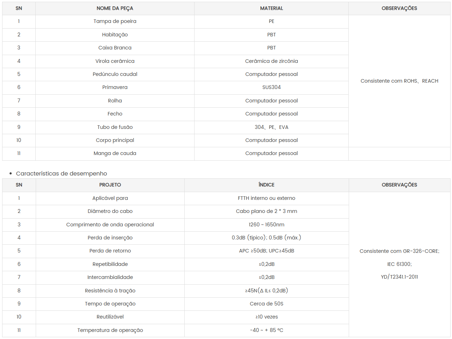Image resolution: width=452 pixels, height=339 pixels.
Task: Click the "ÍNDICE" column header
Action: [266, 185]
